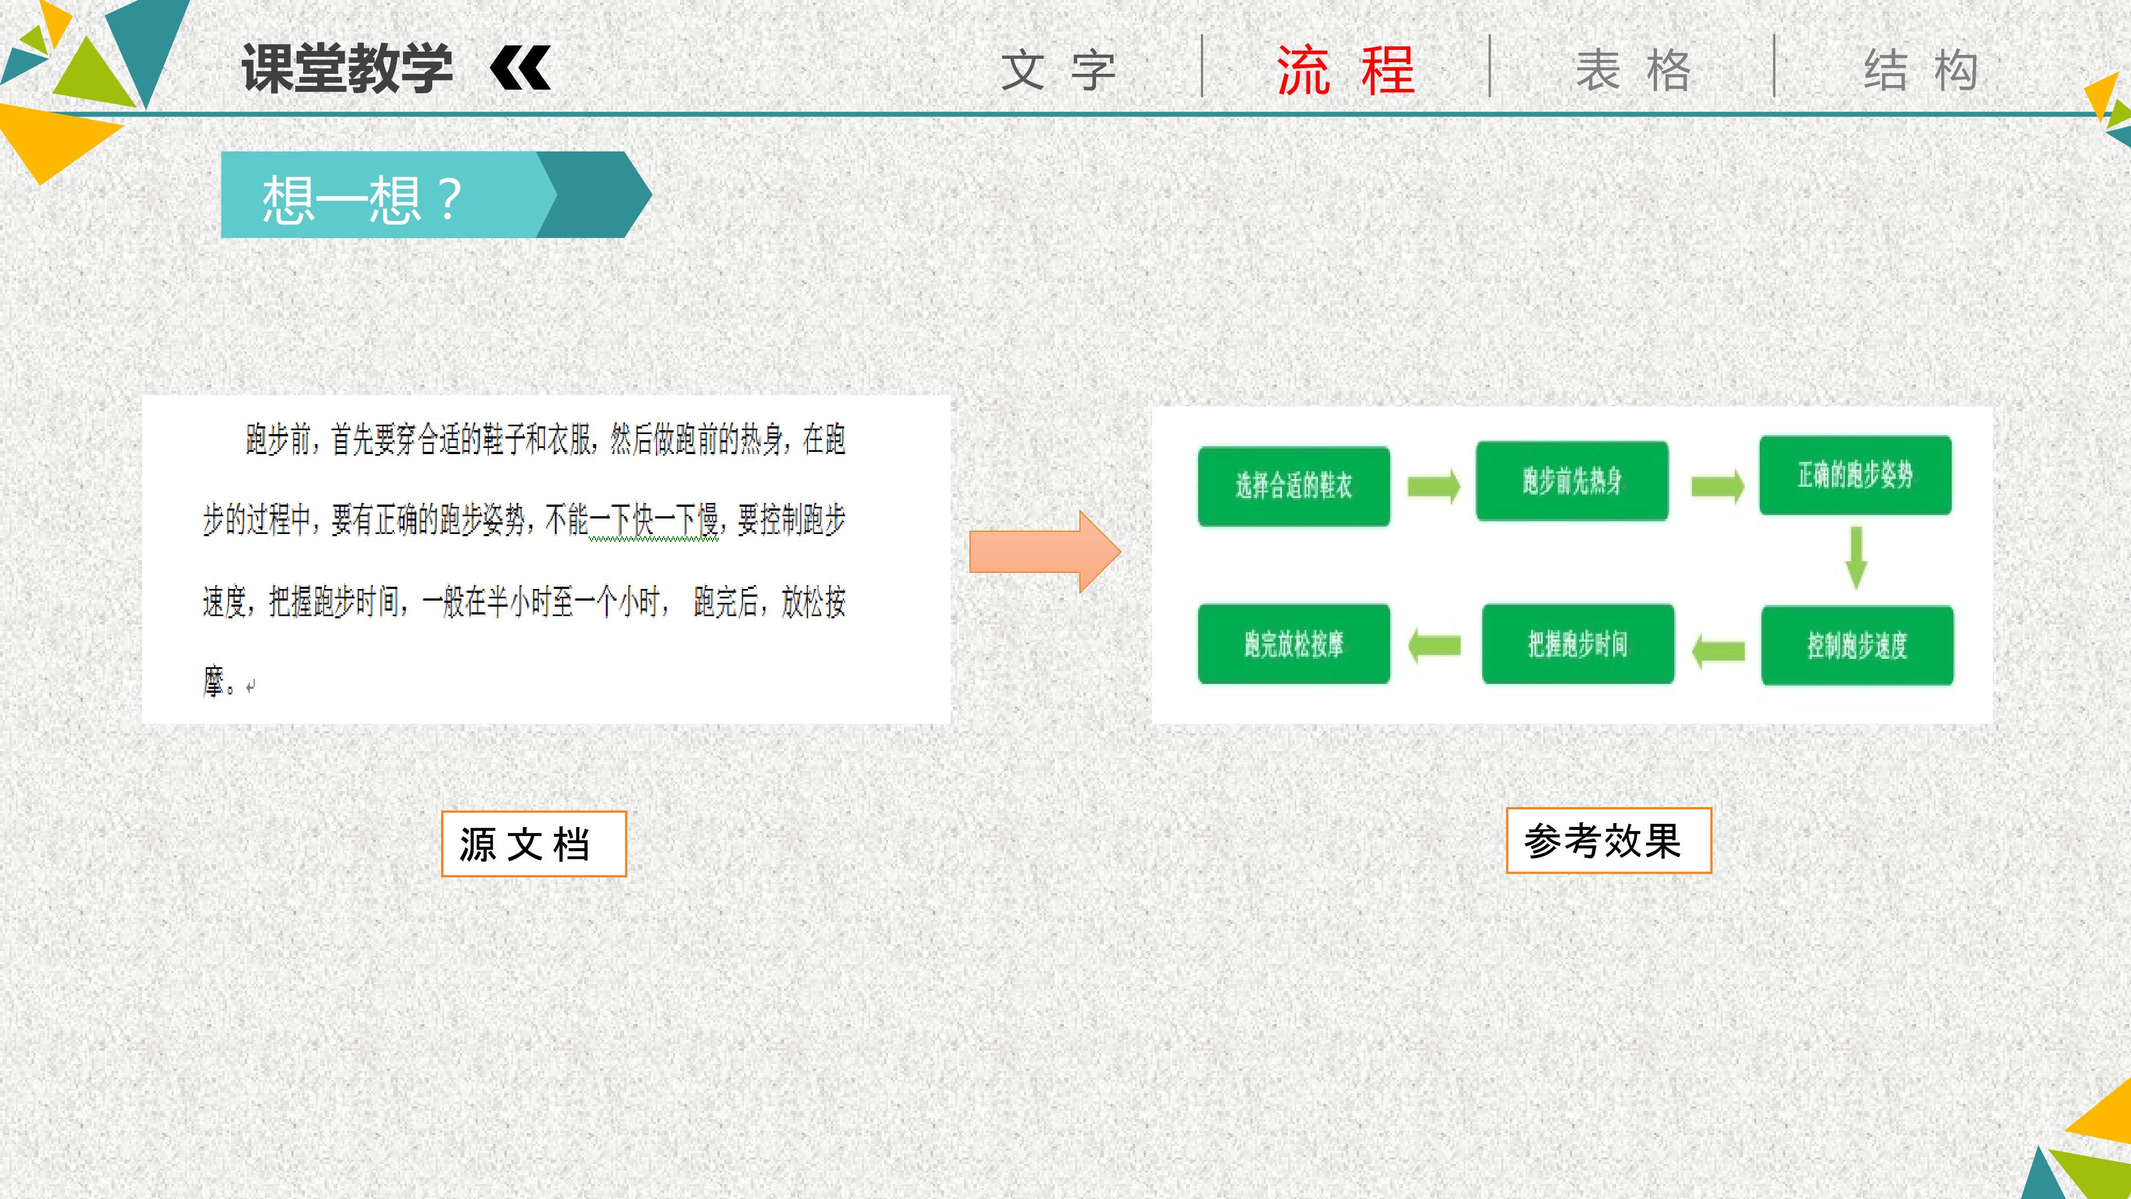This screenshot has width=2131, height=1199.
Task: Click the green arrow after 跑步前先热身
Action: (1718, 486)
